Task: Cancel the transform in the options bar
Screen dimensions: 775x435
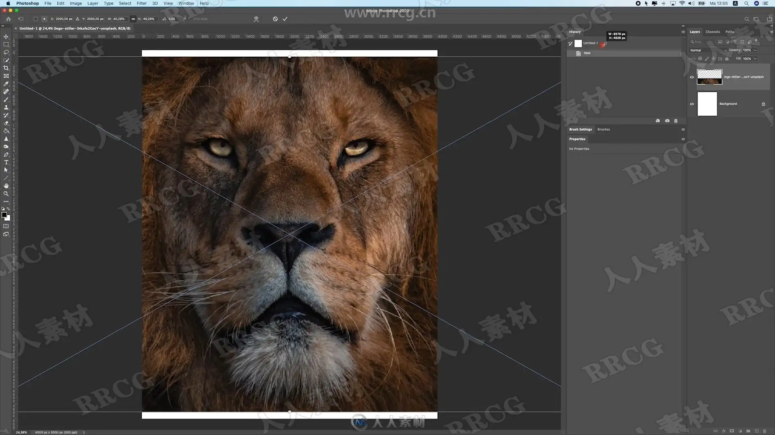Action: coord(275,19)
